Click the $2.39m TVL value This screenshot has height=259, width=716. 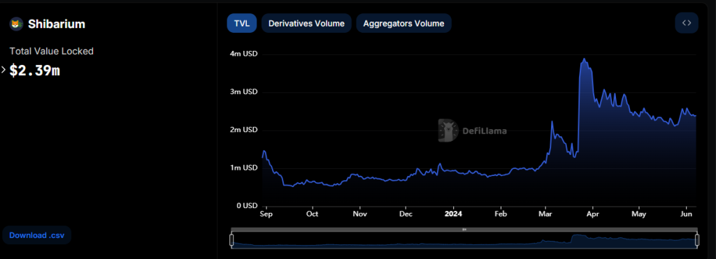tap(35, 71)
